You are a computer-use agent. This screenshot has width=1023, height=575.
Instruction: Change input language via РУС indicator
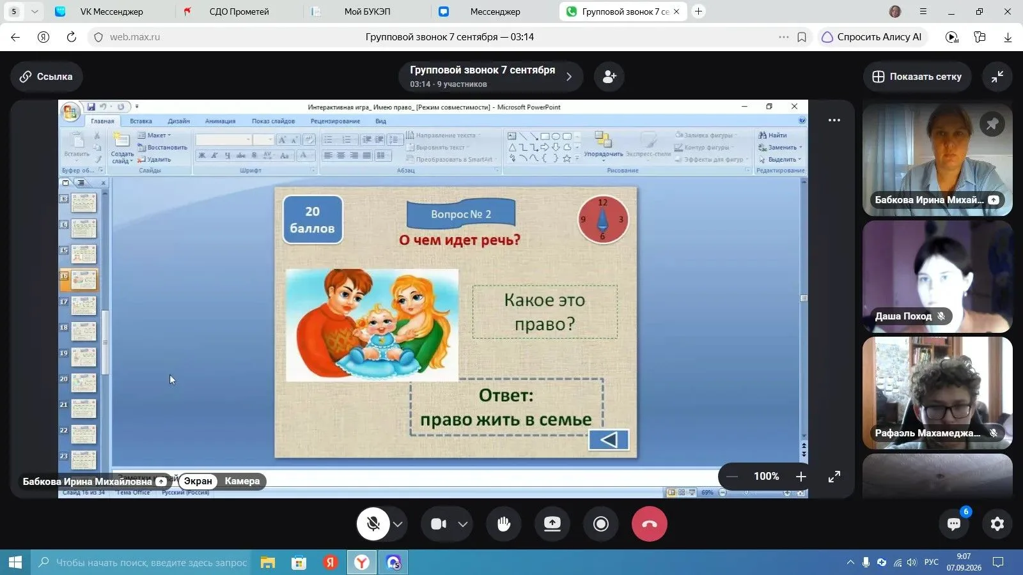coord(932,562)
